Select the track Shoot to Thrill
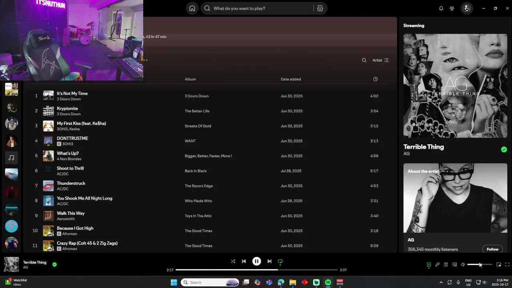This screenshot has width=512, height=288. 70,168
